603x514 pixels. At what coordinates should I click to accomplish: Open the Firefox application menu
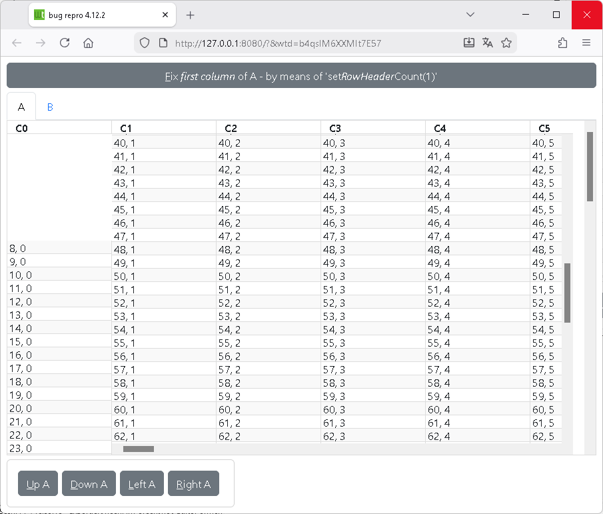586,43
